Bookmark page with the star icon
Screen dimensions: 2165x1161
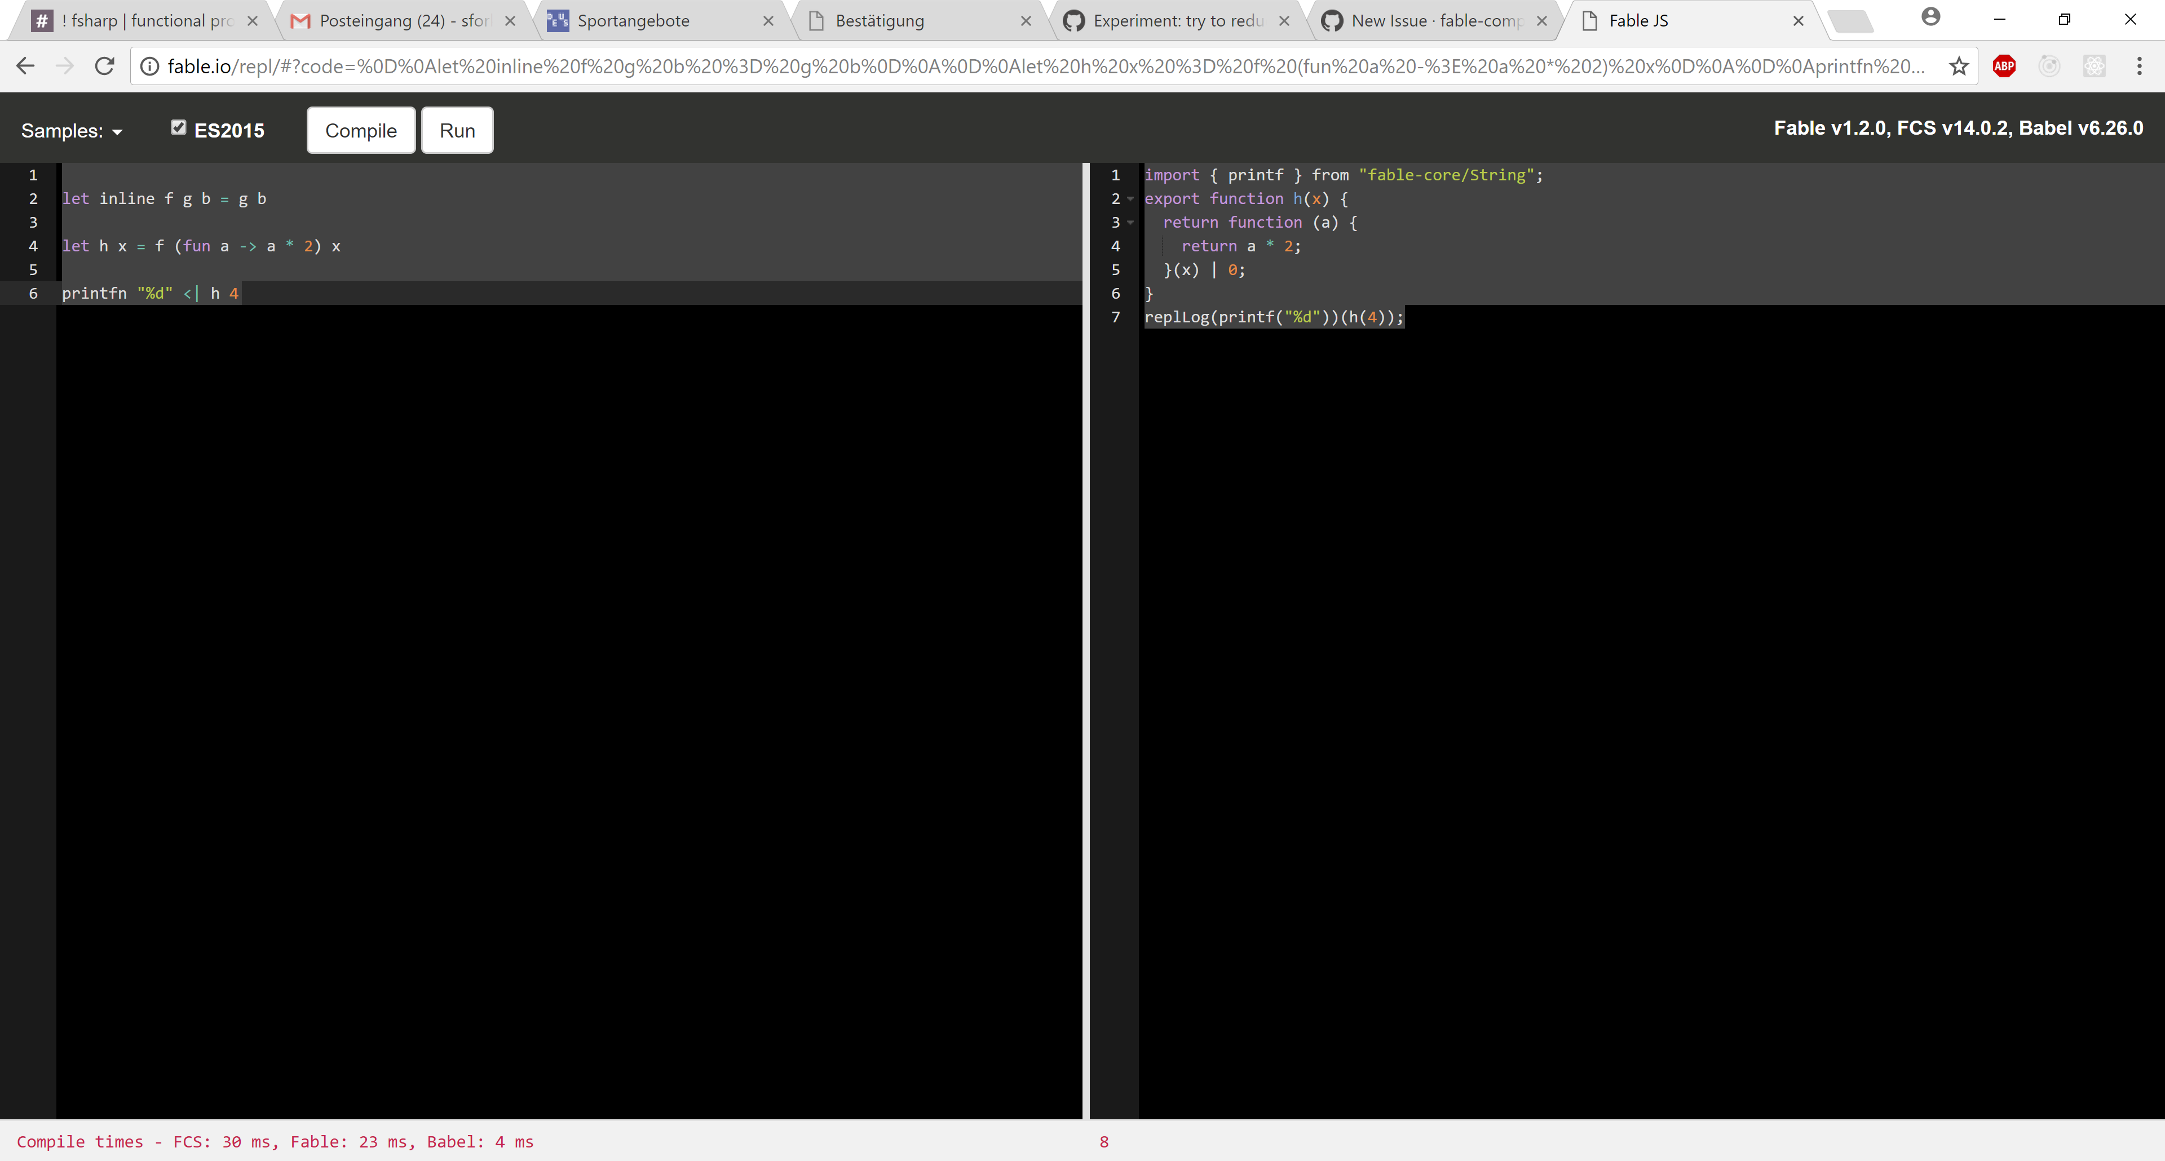click(1958, 65)
